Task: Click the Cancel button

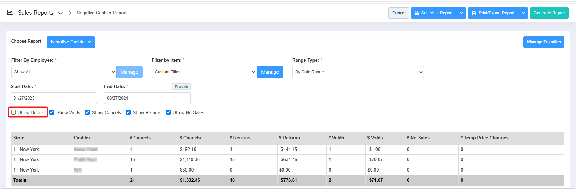Action: click(x=399, y=13)
